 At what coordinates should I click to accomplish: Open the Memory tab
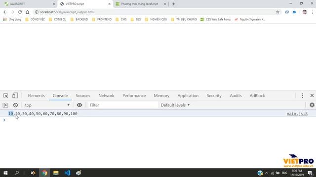click(161, 96)
